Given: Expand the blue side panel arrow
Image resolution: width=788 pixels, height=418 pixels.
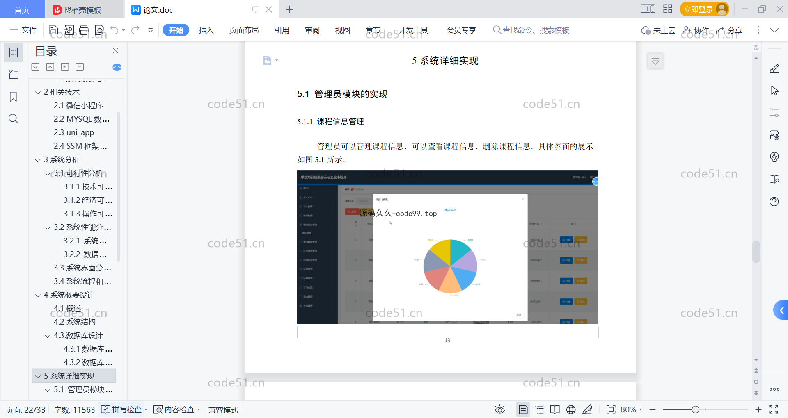Looking at the screenshot, I should [x=781, y=310].
